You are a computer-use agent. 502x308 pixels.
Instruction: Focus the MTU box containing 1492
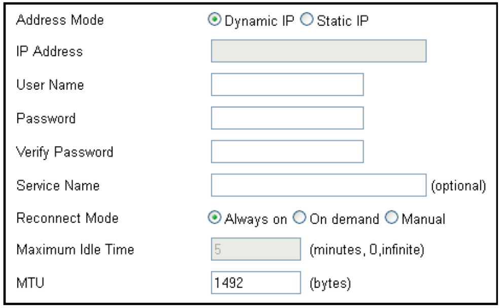pos(256,283)
